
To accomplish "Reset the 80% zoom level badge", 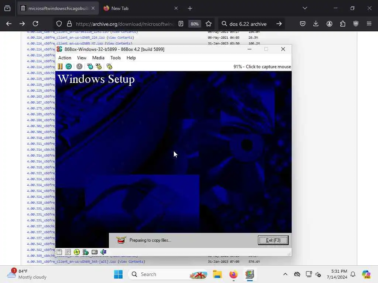I will point(195,24).
